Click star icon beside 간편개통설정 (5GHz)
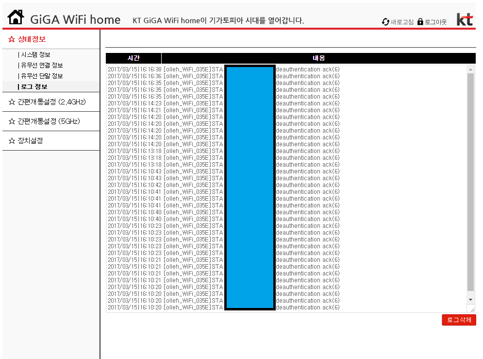The width and height of the screenshot is (483, 359). [x=12, y=121]
